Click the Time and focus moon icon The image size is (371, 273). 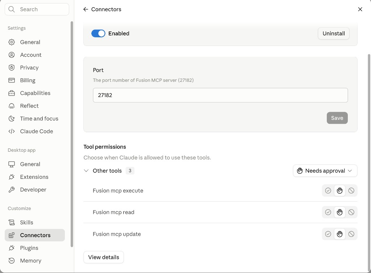[x=12, y=119]
